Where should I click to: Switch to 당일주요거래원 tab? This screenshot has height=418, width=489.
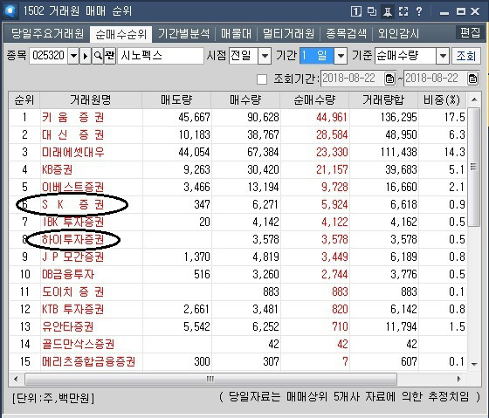47,33
